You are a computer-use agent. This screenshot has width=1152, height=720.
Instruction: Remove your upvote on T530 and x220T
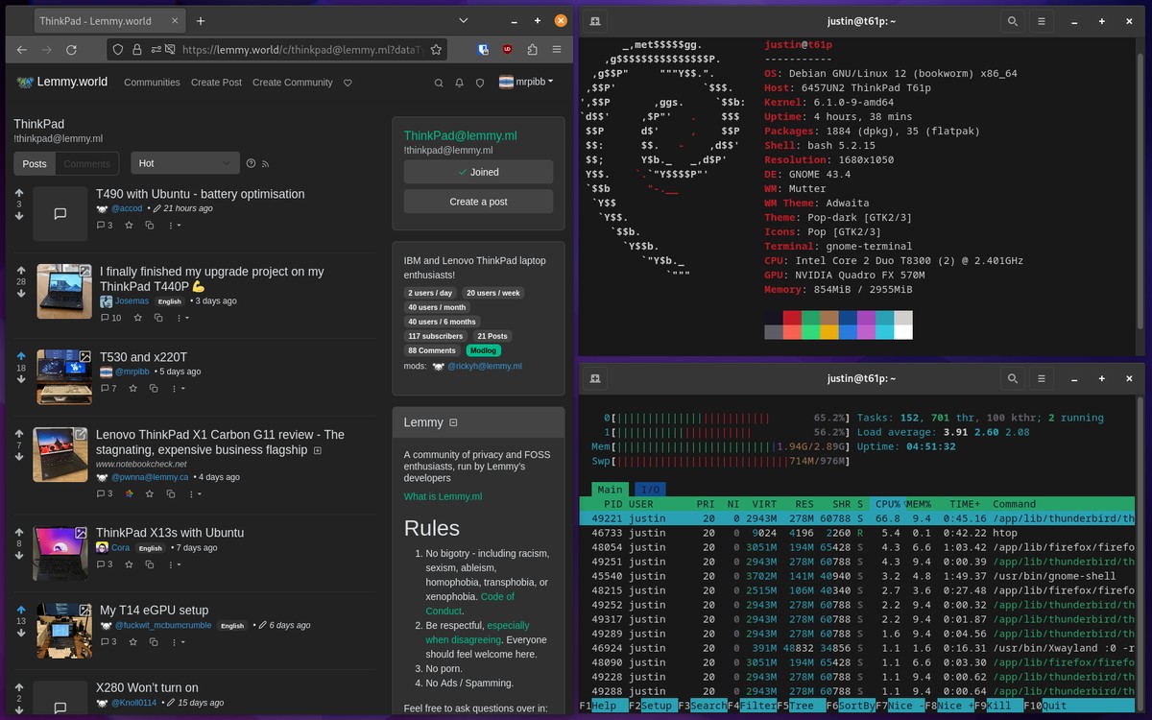pos(21,356)
